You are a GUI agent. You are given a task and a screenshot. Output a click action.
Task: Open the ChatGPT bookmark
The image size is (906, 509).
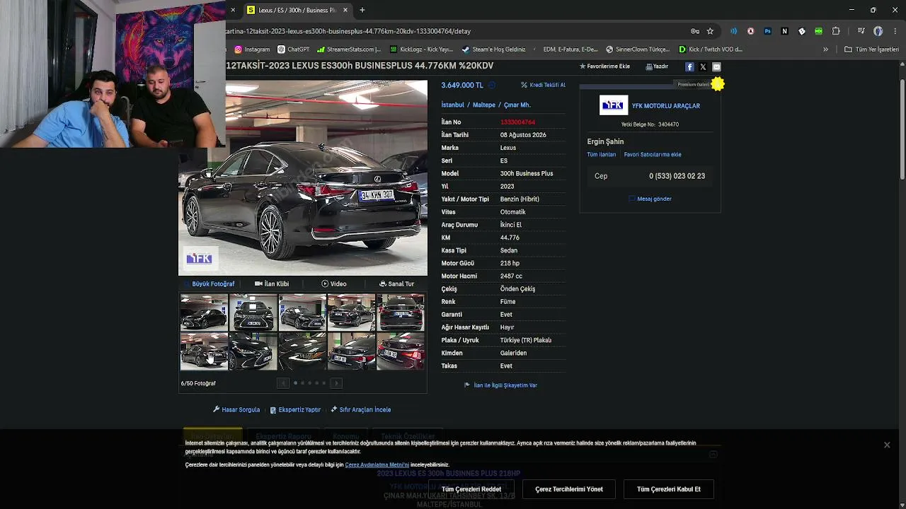294,49
